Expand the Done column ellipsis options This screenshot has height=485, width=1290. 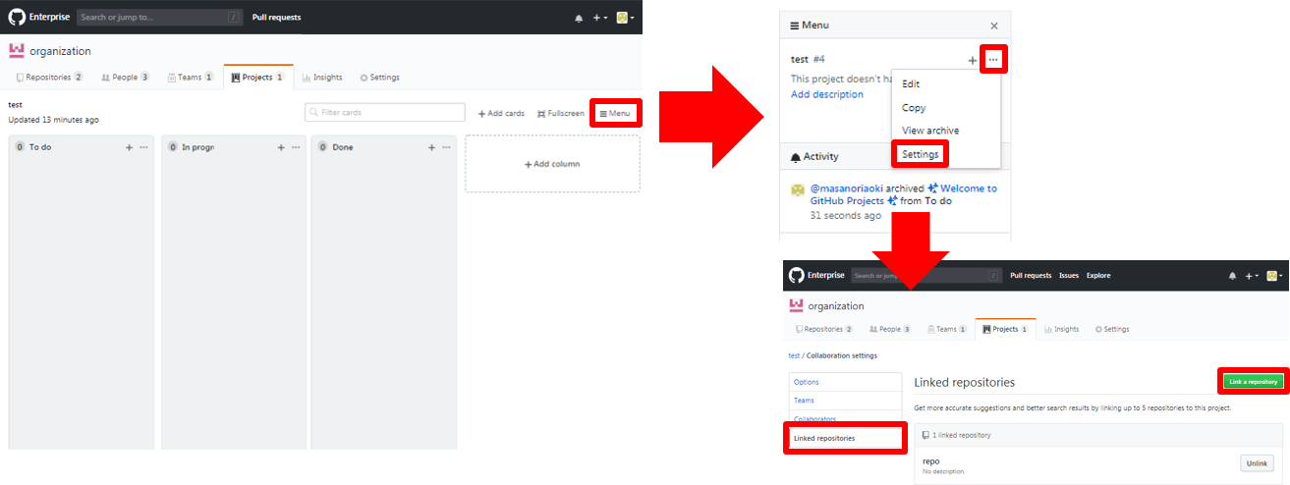[447, 147]
